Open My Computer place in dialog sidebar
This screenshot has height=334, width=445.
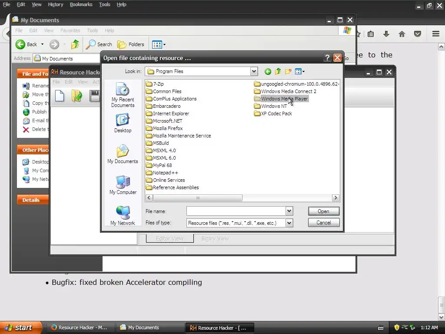(x=123, y=185)
